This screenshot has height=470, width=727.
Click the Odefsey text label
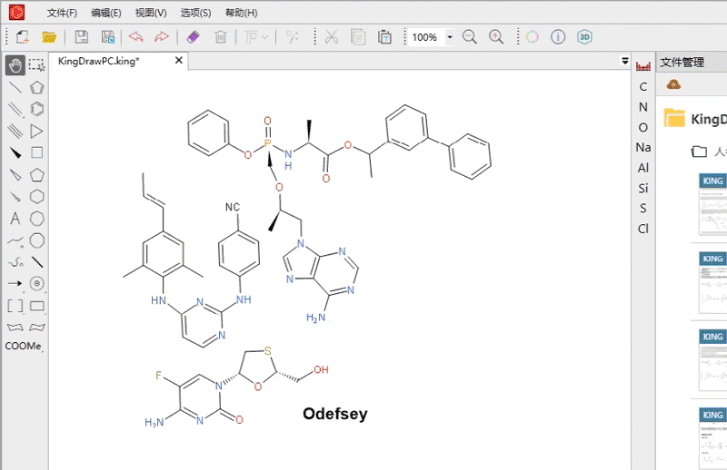point(334,414)
